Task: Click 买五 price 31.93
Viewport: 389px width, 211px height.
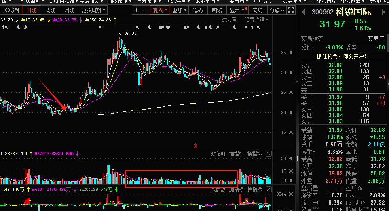Action: [x=335, y=122]
